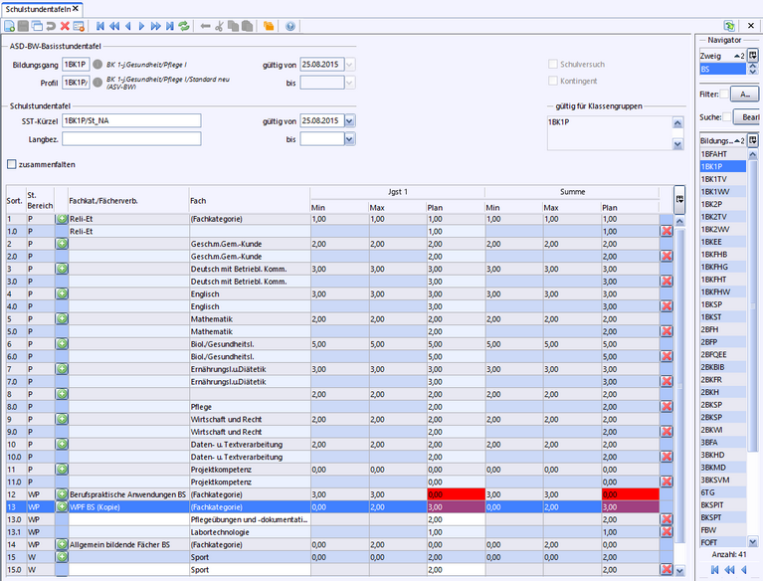
Task: Jump to first record with navigation icon
Action: click(99, 25)
